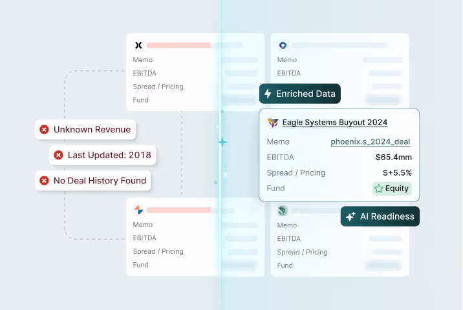The height and width of the screenshot is (310, 463).
Task: Click Spread / Pricing label on top-left card
Action: [158, 87]
